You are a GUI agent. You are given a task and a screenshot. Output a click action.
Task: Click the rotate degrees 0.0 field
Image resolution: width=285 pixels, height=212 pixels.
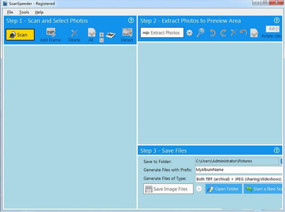[271, 29]
